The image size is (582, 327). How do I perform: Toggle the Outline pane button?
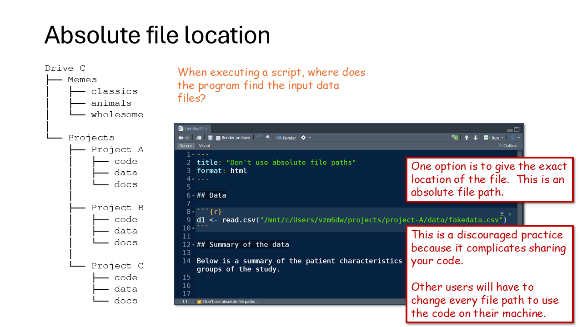click(507, 146)
